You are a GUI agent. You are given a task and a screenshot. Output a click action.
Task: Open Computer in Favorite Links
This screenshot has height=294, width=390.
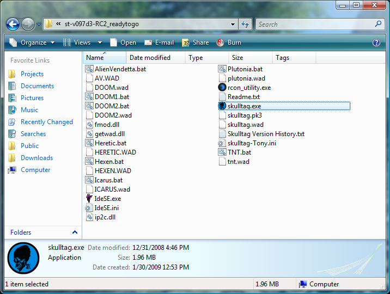pos(35,170)
